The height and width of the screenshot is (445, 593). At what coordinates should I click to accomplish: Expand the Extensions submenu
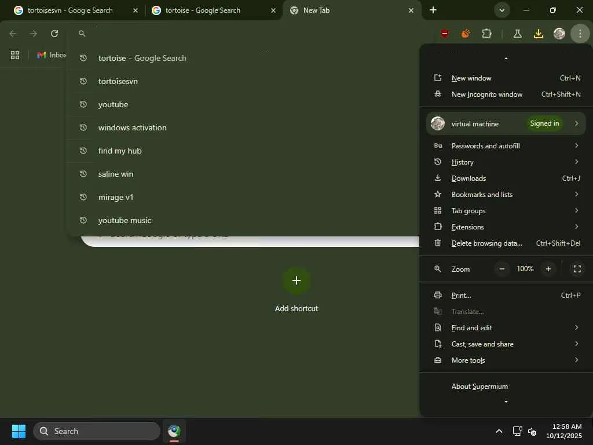[x=506, y=227]
